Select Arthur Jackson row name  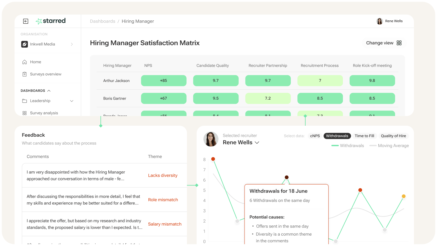[x=116, y=81]
